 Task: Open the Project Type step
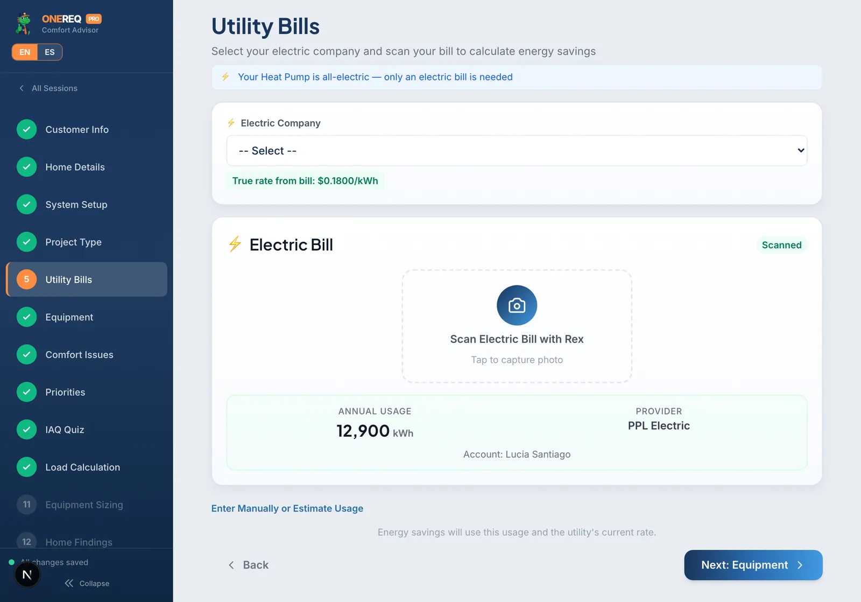click(87, 242)
